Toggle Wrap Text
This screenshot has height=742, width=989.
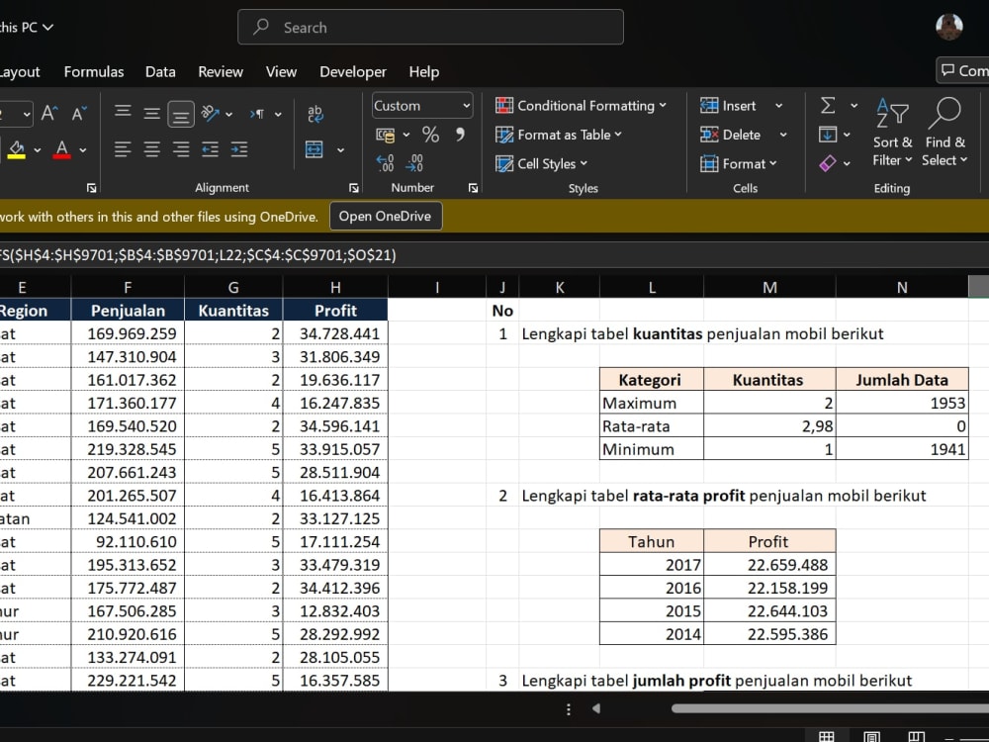[315, 114]
